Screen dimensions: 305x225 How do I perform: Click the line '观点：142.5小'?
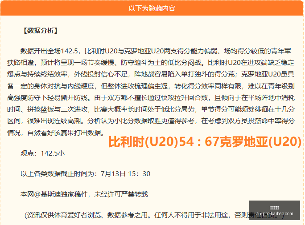pos(43,153)
